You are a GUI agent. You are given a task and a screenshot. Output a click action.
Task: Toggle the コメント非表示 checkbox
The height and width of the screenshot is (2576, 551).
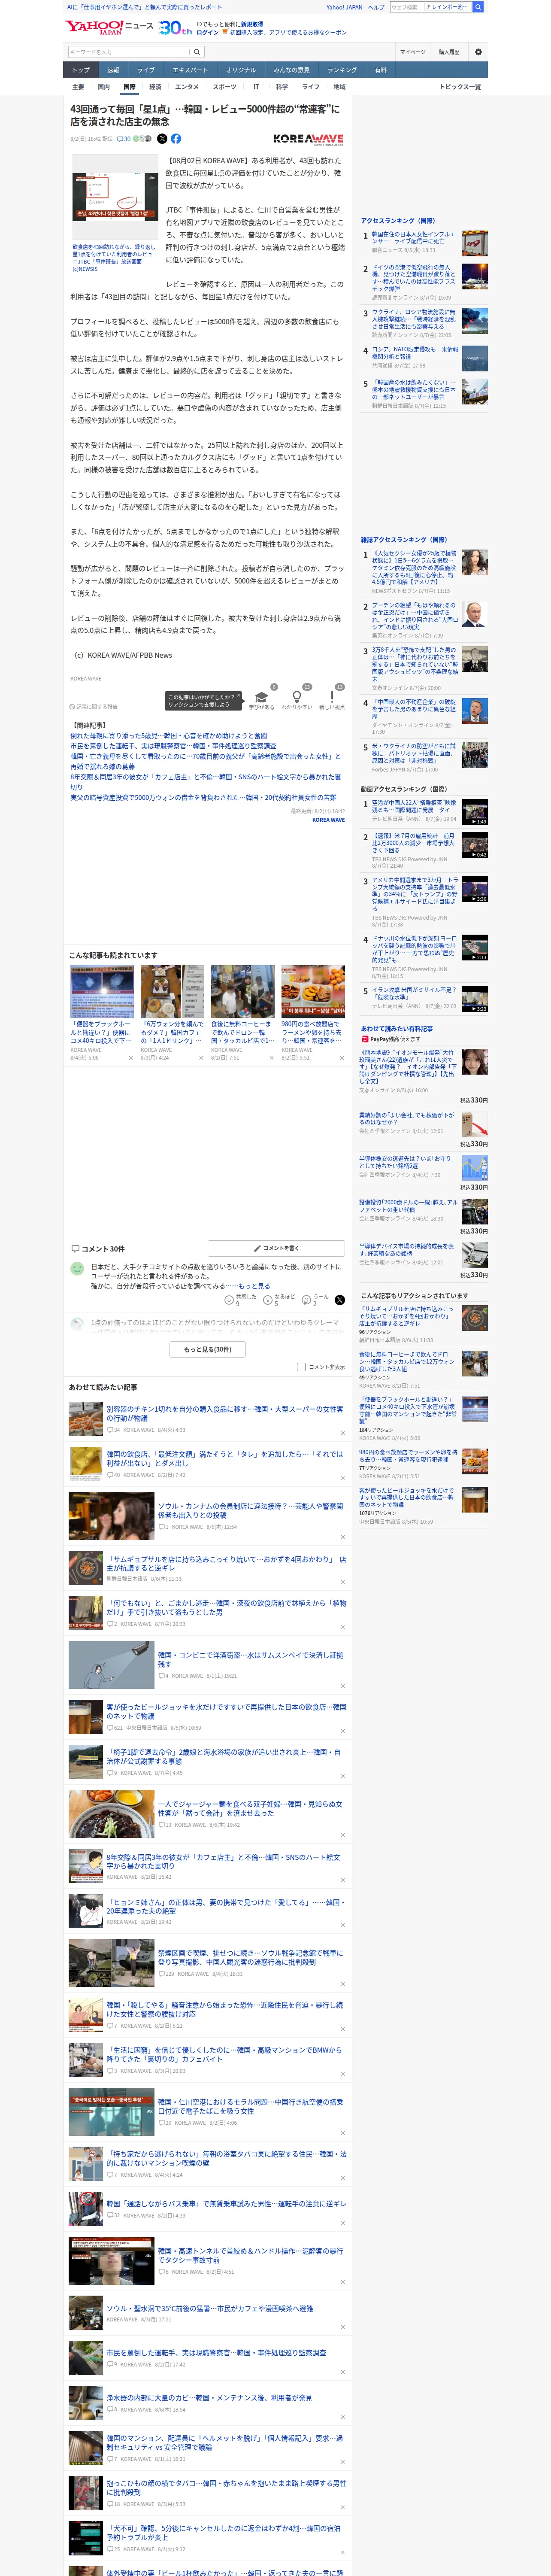pyautogui.click(x=301, y=1367)
